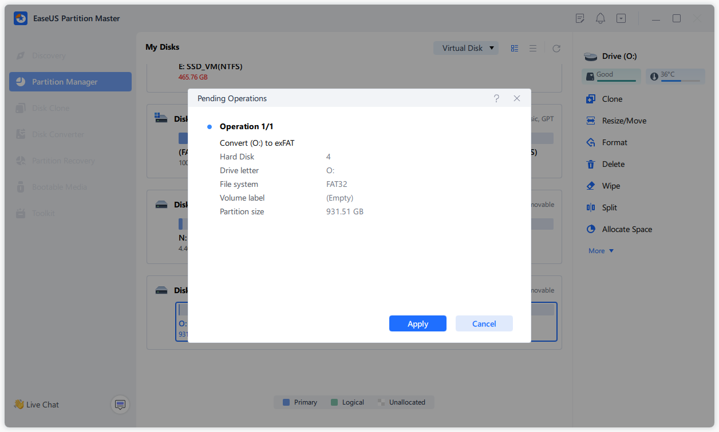Click Apply in Pending Operations dialog
719x432 pixels.
[x=417, y=323]
